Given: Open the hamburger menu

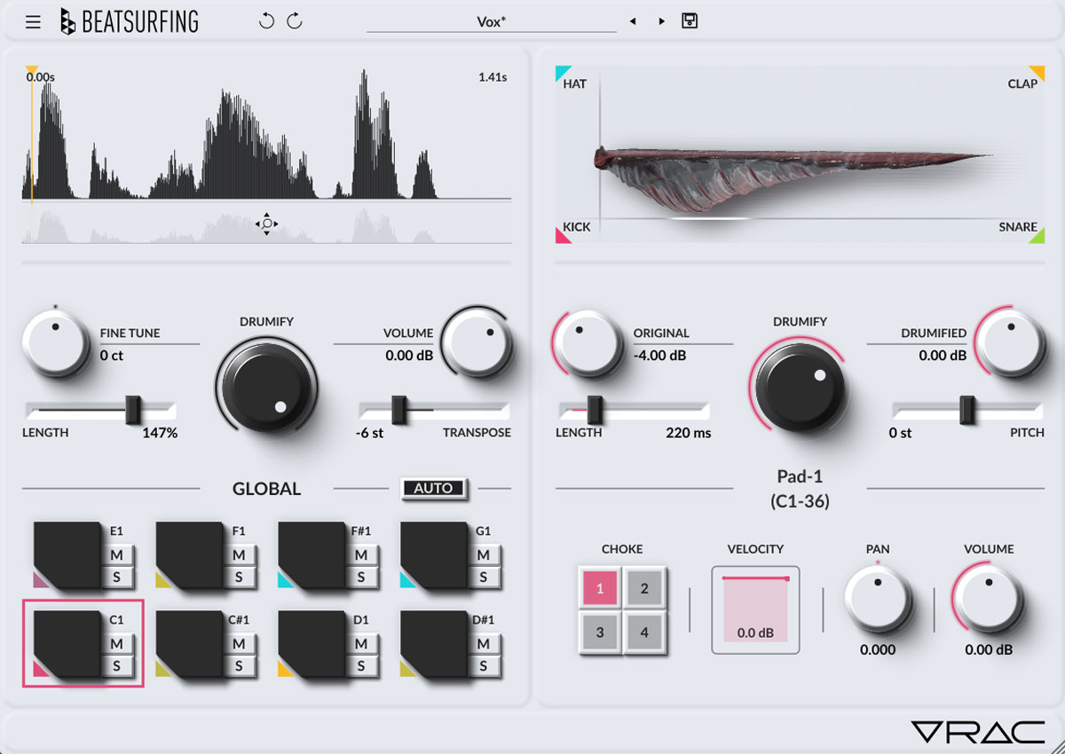Looking at the screenshot, I should click(33, 21).
